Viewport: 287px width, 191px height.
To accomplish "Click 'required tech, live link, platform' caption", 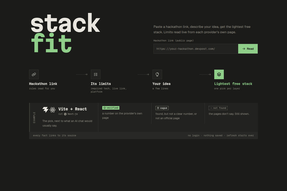I will [x=109, y=90].
